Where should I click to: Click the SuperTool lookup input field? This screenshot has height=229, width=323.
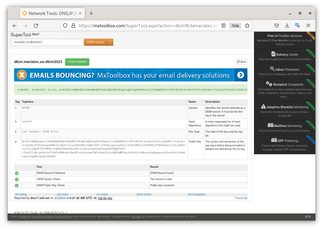click(47, 42)
